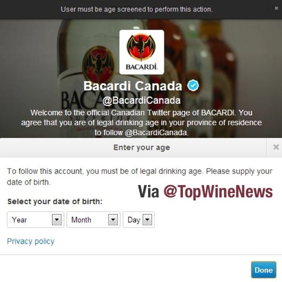
Task: Open the Day dropdown
Action: point(139,219)
